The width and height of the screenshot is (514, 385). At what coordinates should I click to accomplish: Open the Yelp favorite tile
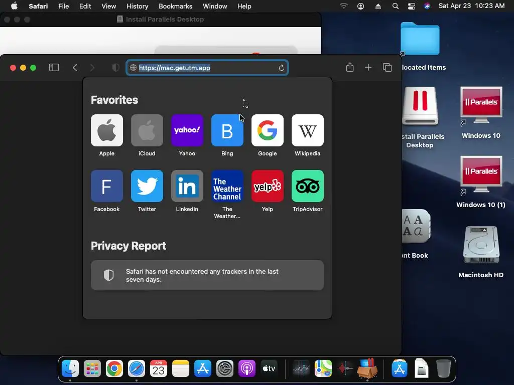[x=268, y=186]
